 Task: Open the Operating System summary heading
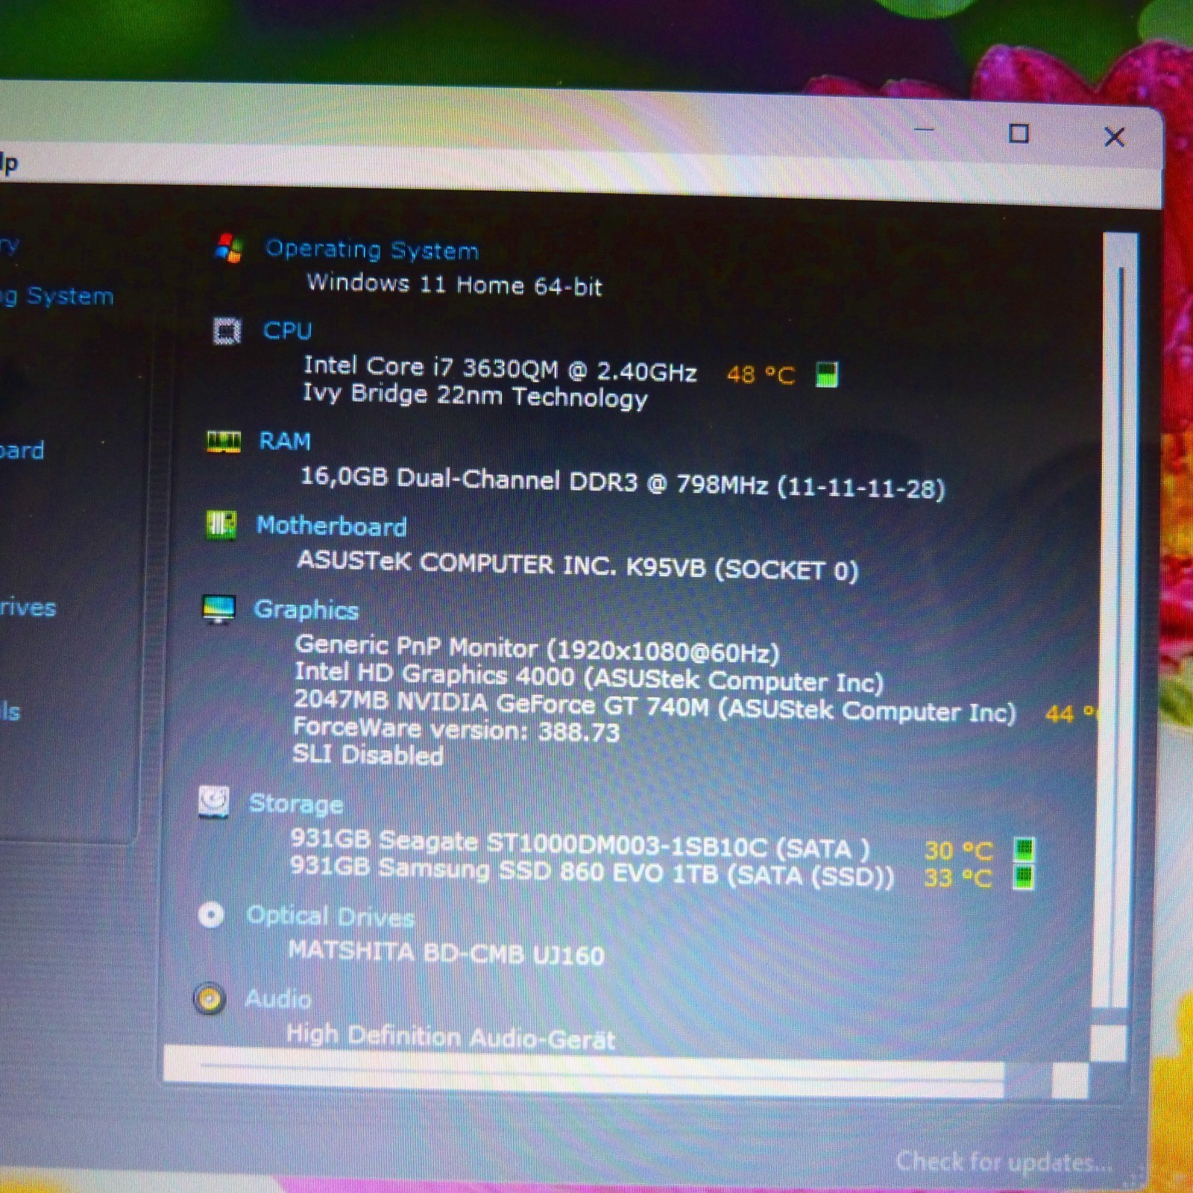pos(372,250)
